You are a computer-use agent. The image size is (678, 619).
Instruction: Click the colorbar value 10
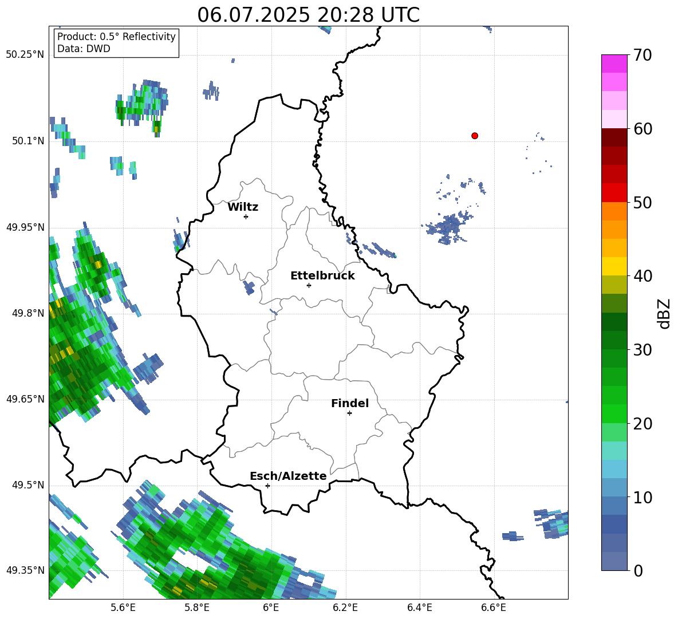pyautogui.click(x=642, y=497)
